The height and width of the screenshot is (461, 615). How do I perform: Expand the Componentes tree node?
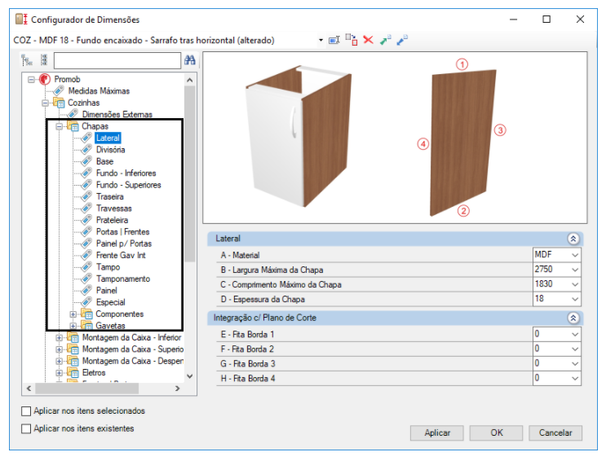tap(73, 314)
